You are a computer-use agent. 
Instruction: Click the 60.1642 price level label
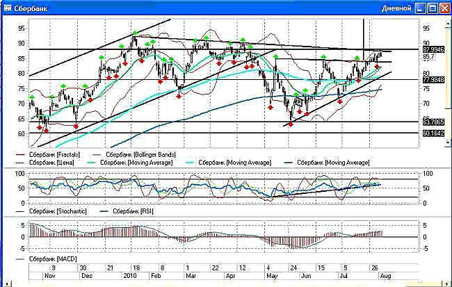(433, 133)
